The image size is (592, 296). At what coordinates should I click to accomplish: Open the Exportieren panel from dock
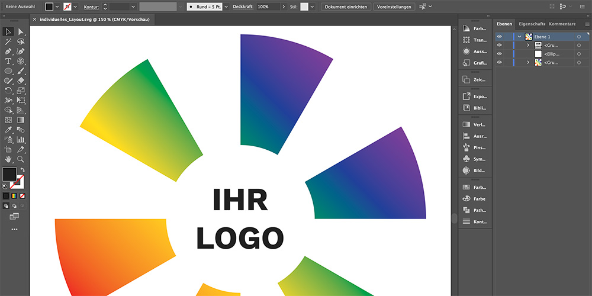[x=474, y=96]
